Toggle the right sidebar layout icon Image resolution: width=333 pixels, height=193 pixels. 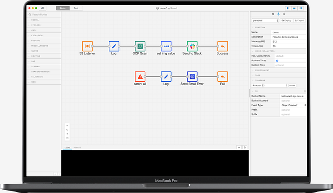coord(301,8)
